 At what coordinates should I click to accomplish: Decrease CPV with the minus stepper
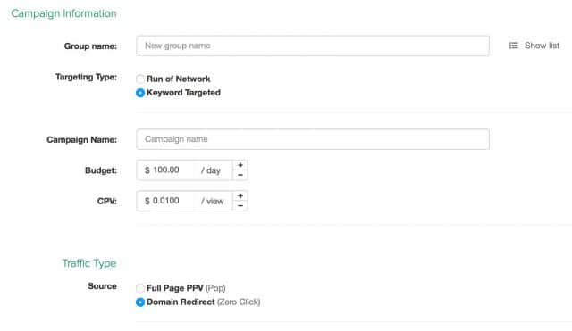(240, 206)
